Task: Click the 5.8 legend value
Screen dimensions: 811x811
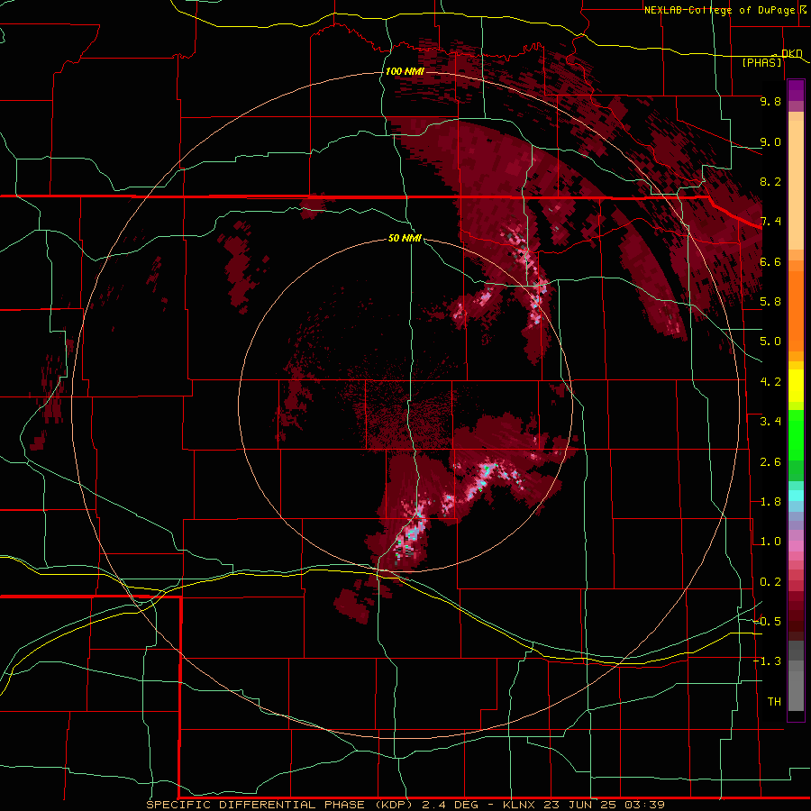Action: tap(770, 302)
